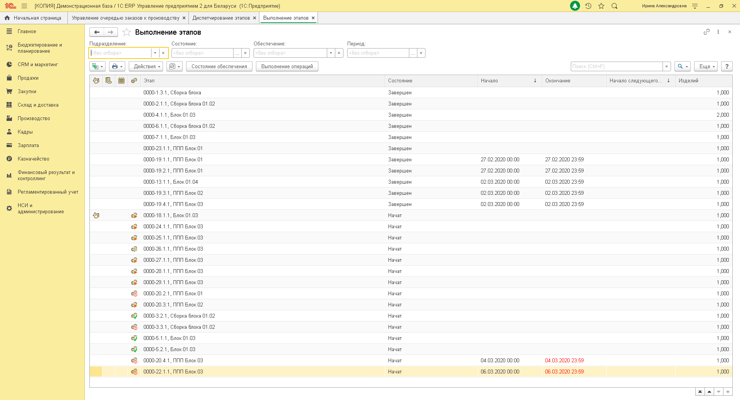Click Выполнение операций button
This screenshot has height=400, width=740.
coord(287,67)
